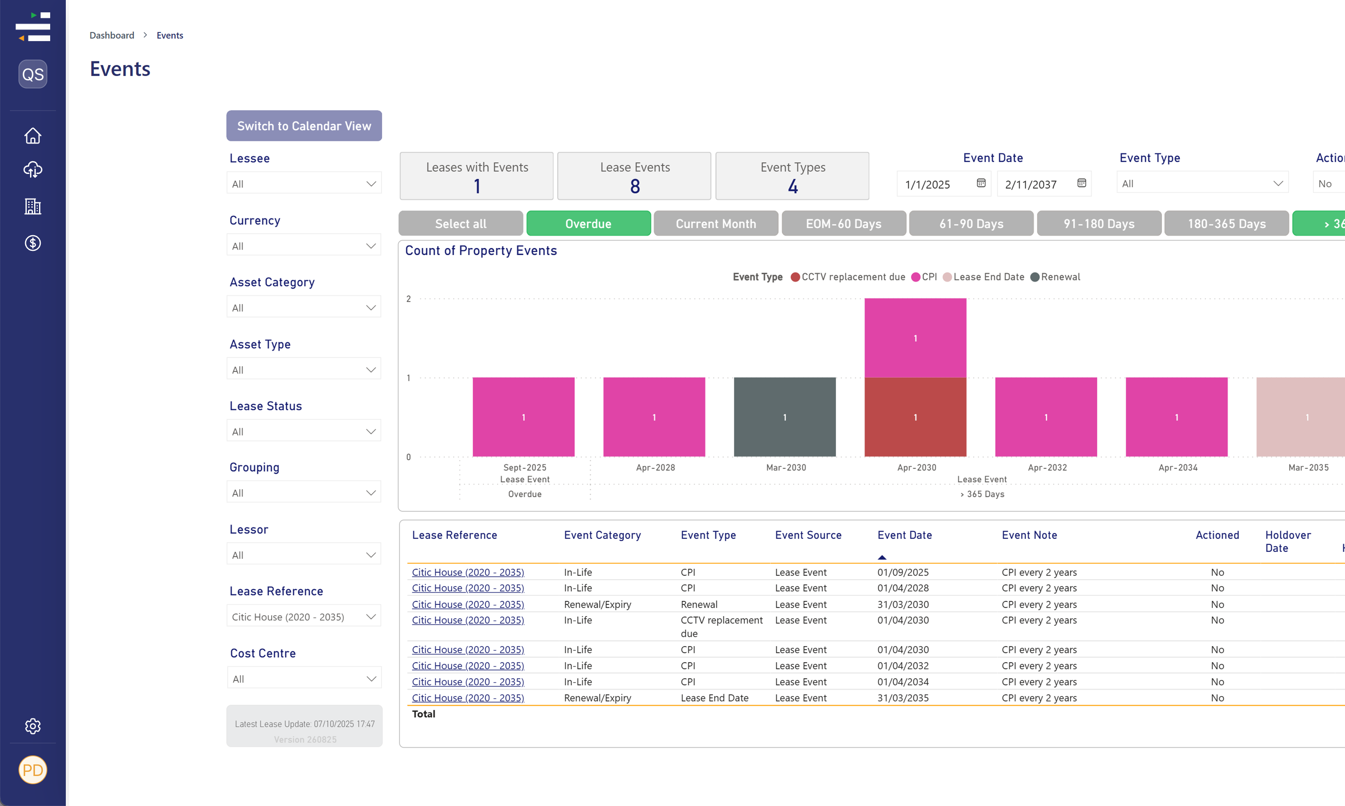This screenshot has width=1345, height=806.
Task: Toggle the Overdue filter button
Action: coord(588,224)
